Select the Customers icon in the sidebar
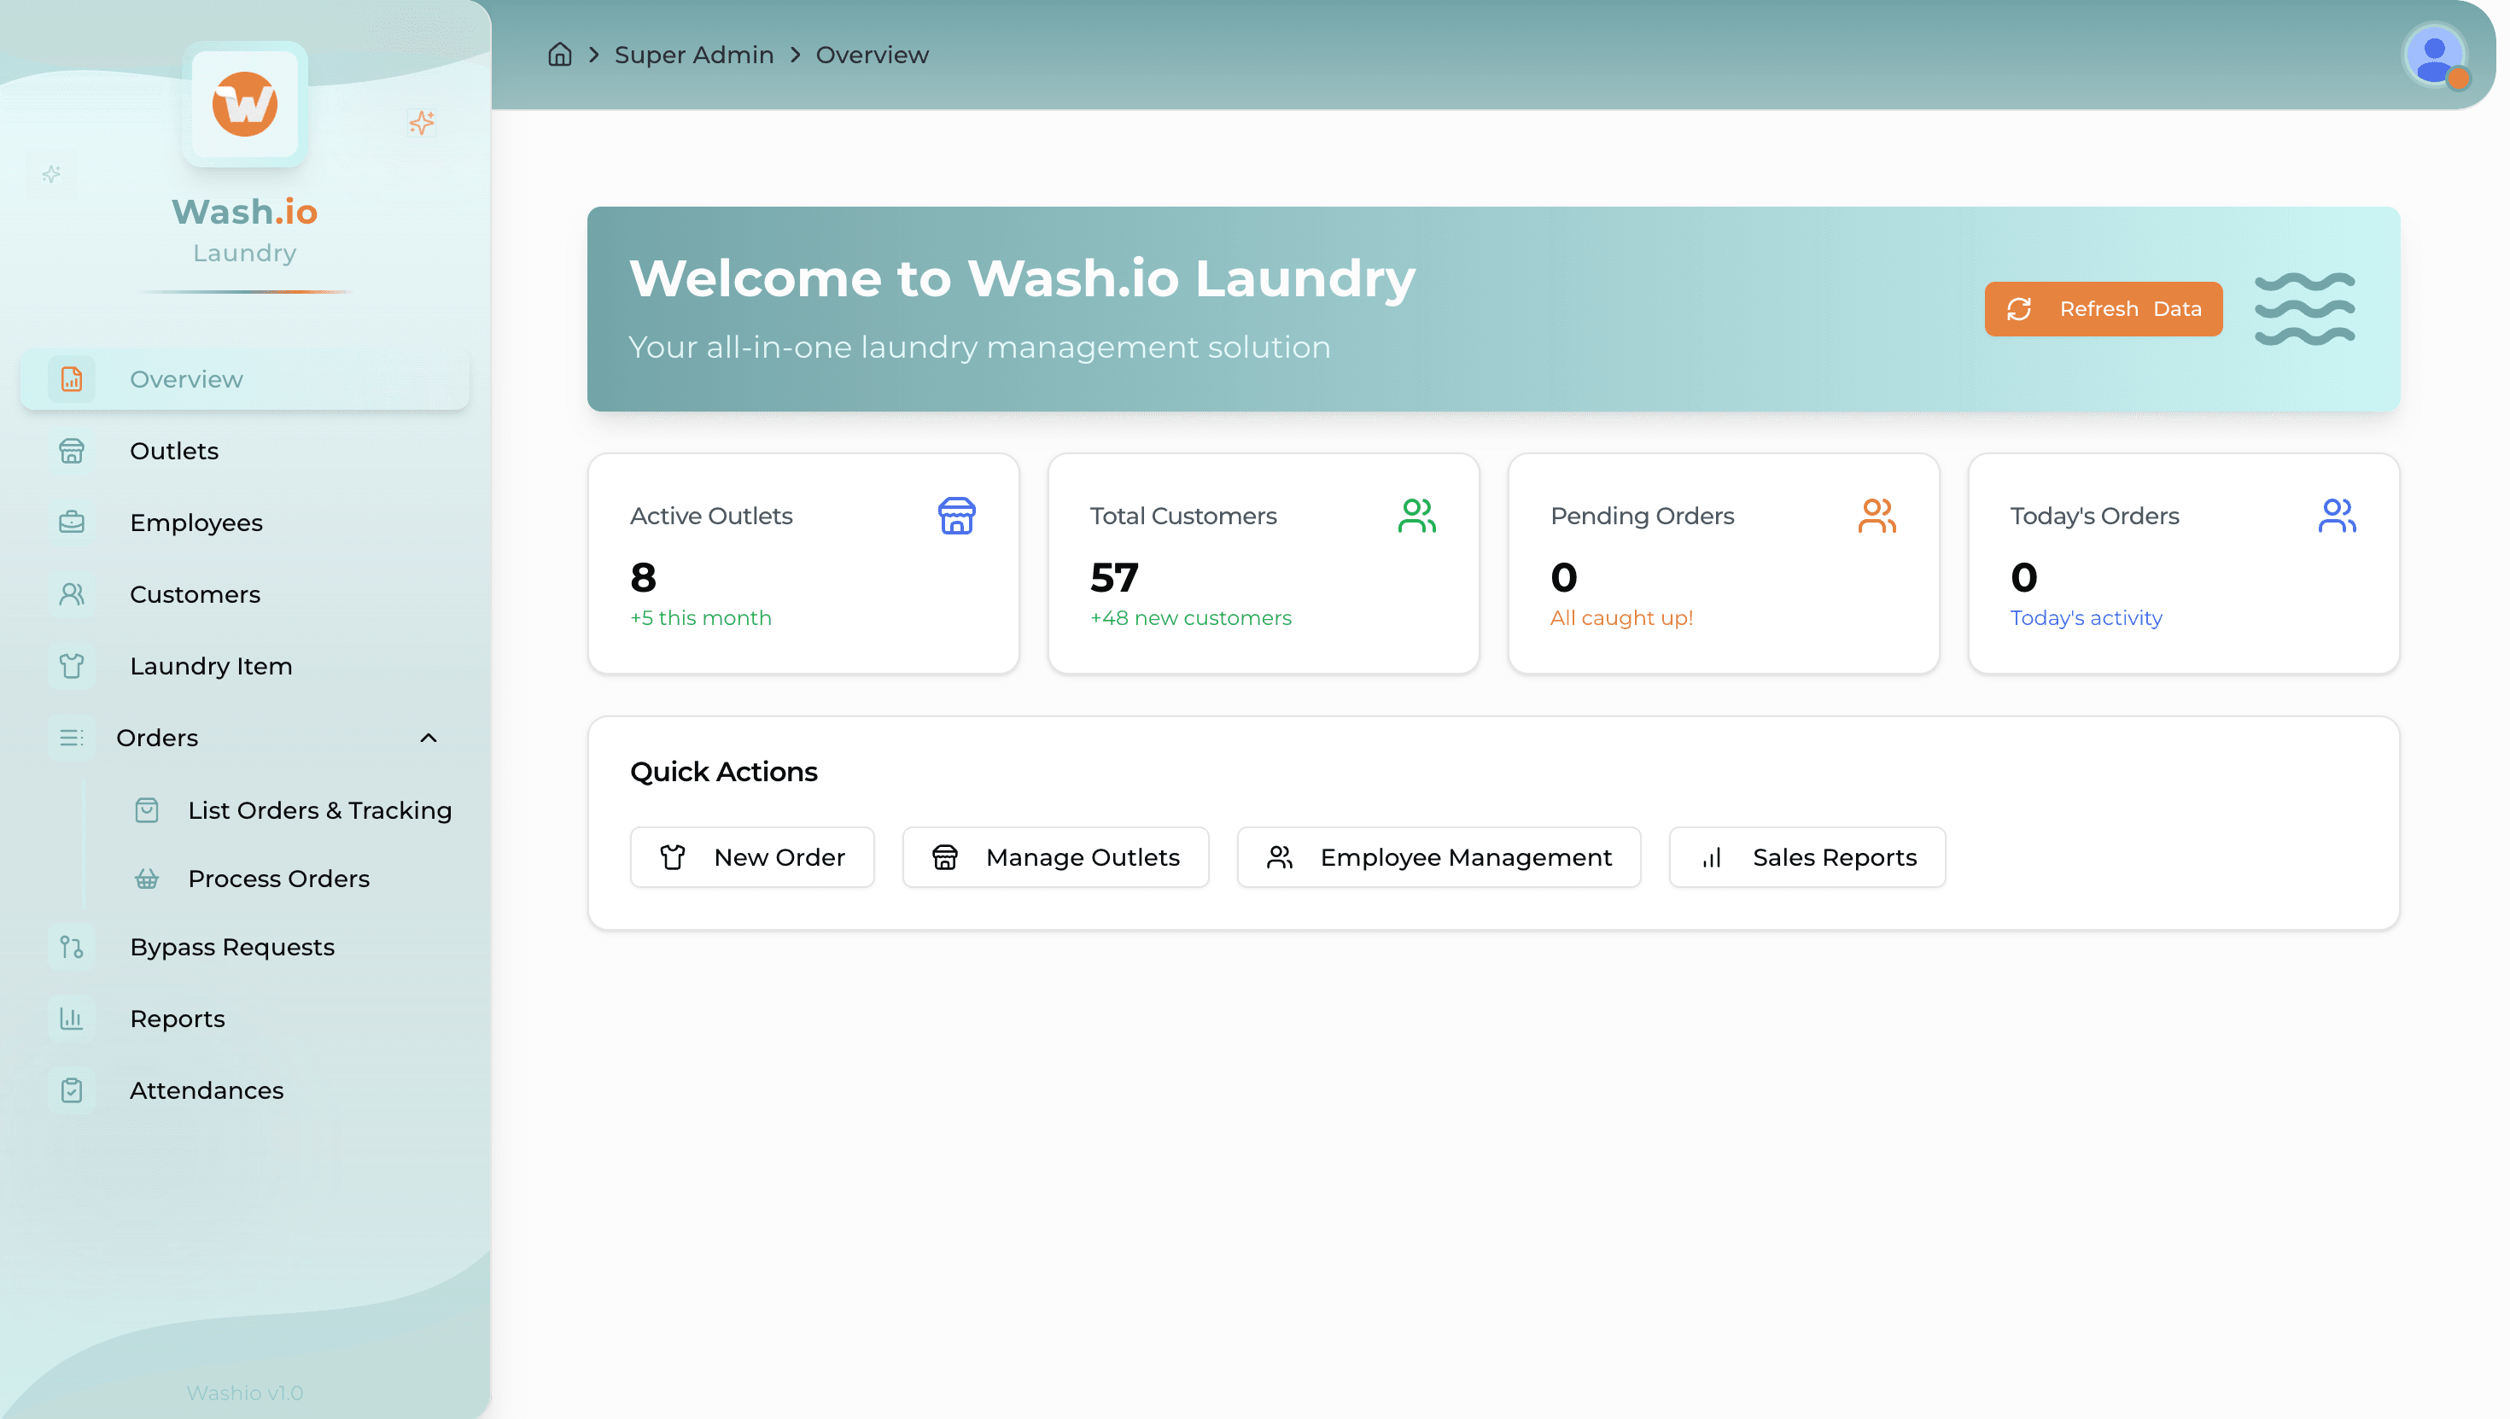The height and width of the screenshot is (1419, 2510). click(x=72, y=594)
